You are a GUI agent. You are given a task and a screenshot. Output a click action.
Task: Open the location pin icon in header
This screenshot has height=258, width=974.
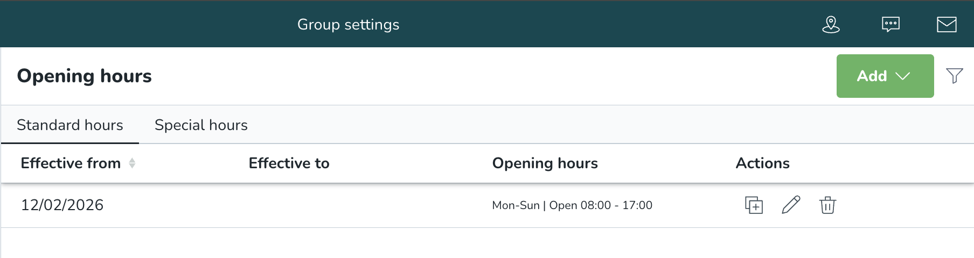click(x=831, y=25)
